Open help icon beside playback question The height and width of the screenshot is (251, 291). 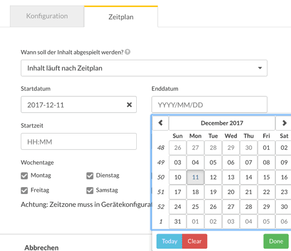click(127, 52)
